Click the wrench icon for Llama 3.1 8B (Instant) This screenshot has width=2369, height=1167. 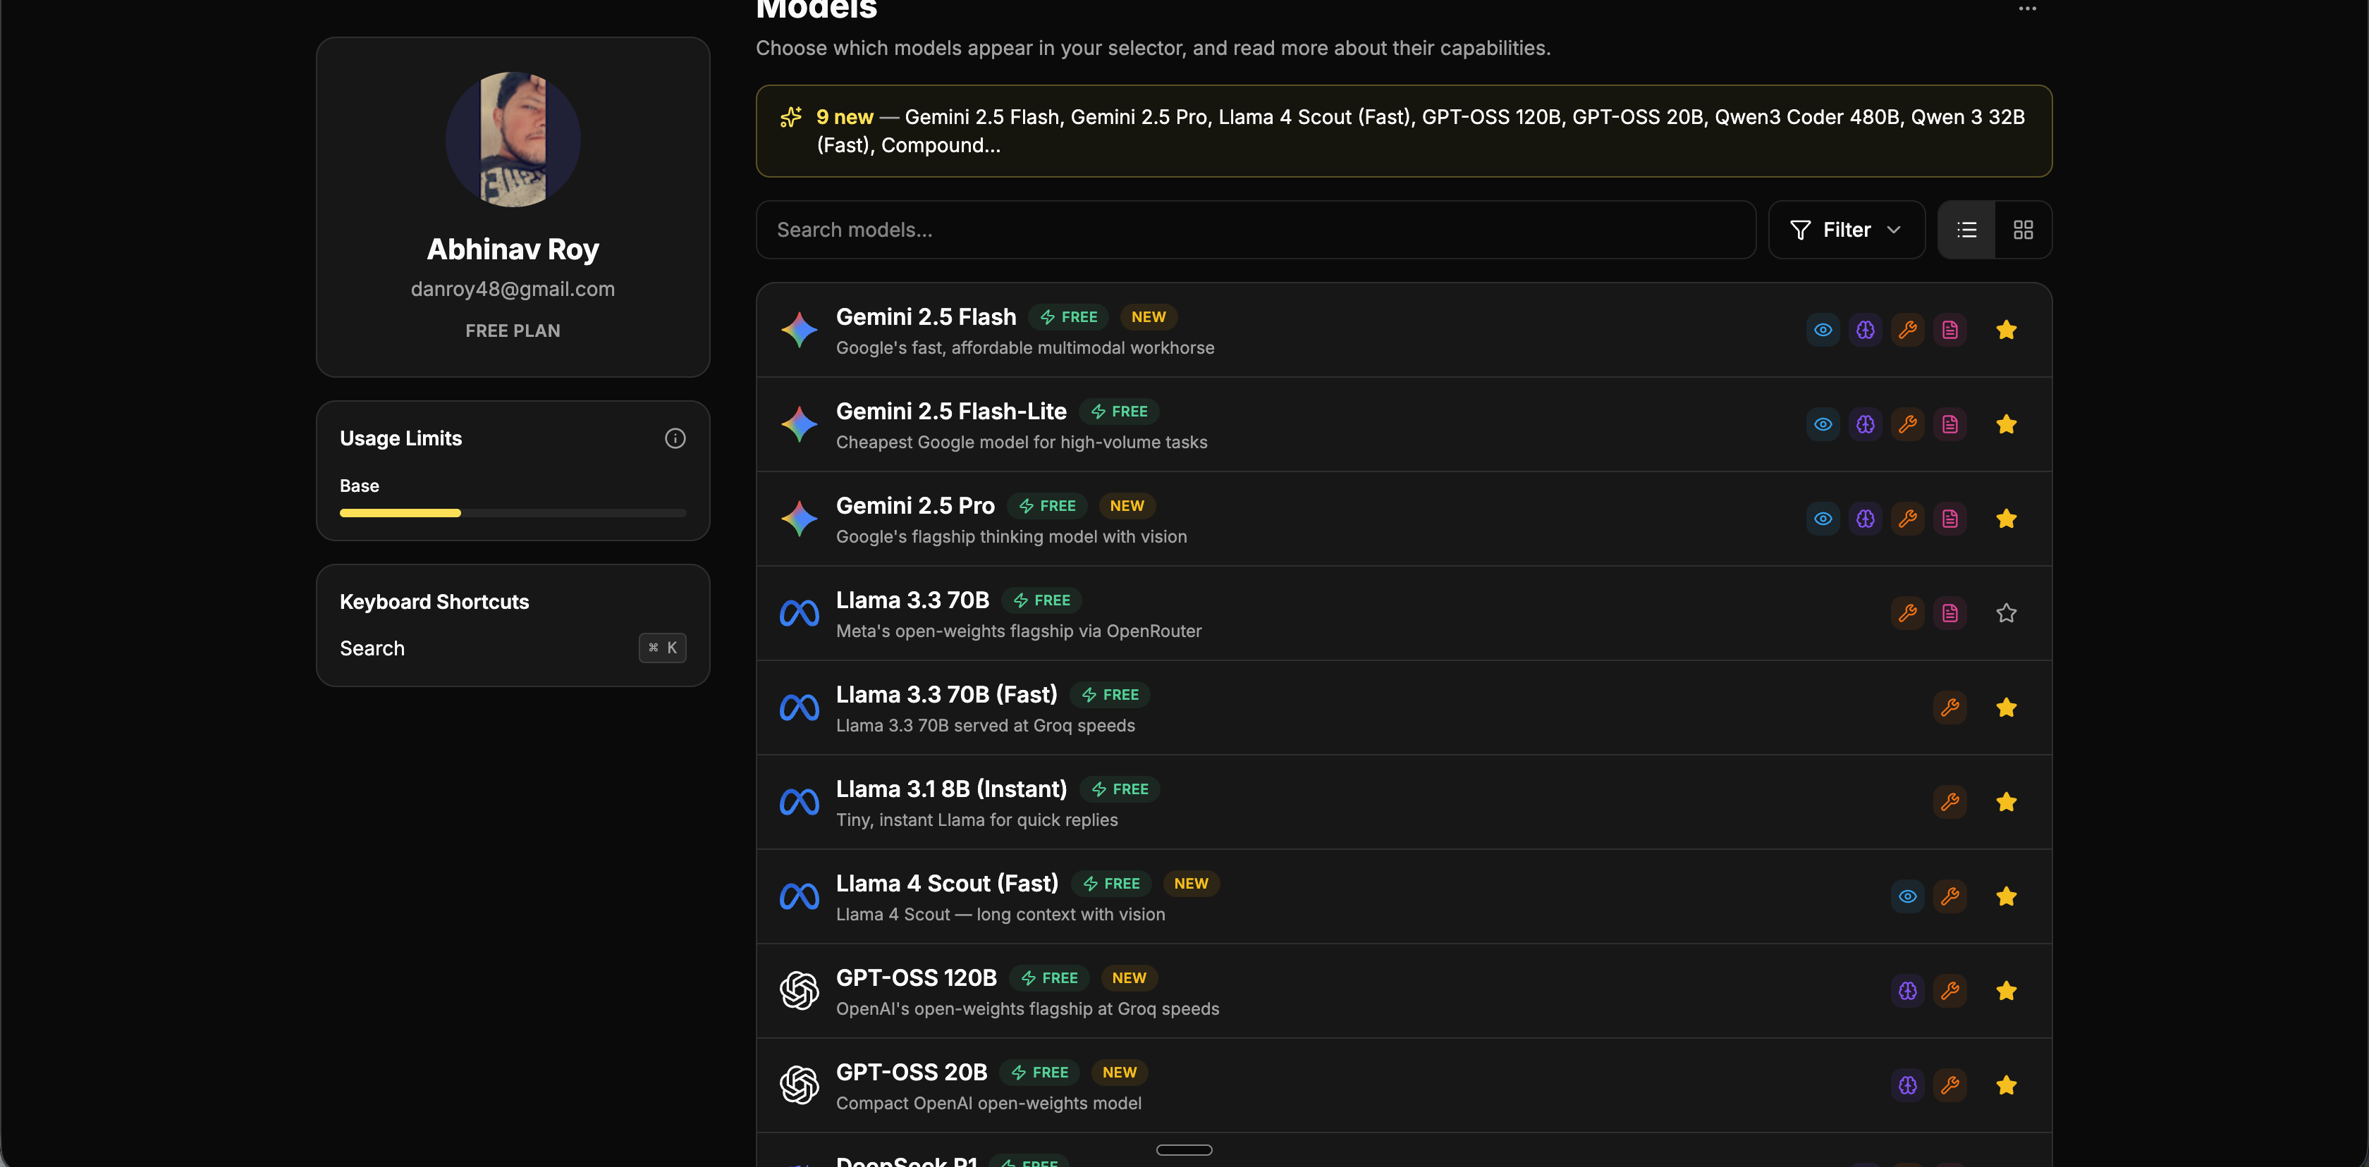pyautogui.click(x=1949, y=802)
